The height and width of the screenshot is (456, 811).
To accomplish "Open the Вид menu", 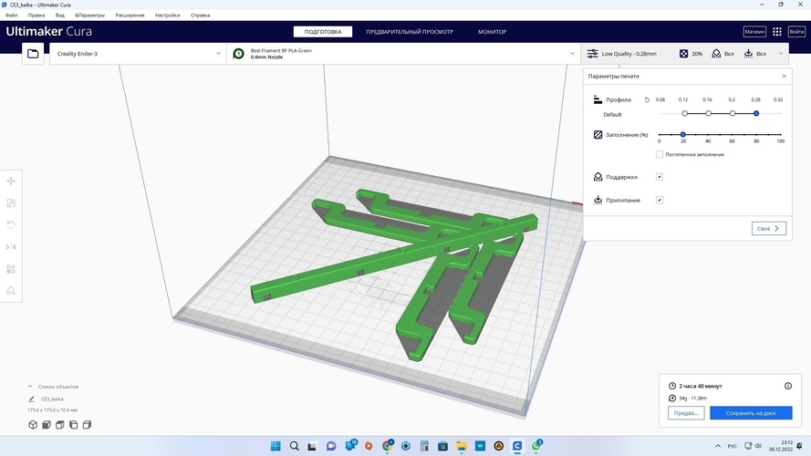I will pos(60,16).
